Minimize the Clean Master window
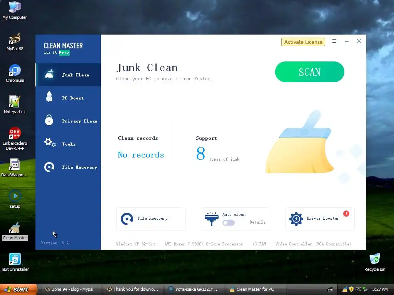This screenshot has width=394, height=295. coord(347,41)
